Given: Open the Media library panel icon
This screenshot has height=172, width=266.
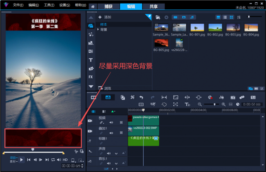Looking at the screenshot, I should click(91, 26).
